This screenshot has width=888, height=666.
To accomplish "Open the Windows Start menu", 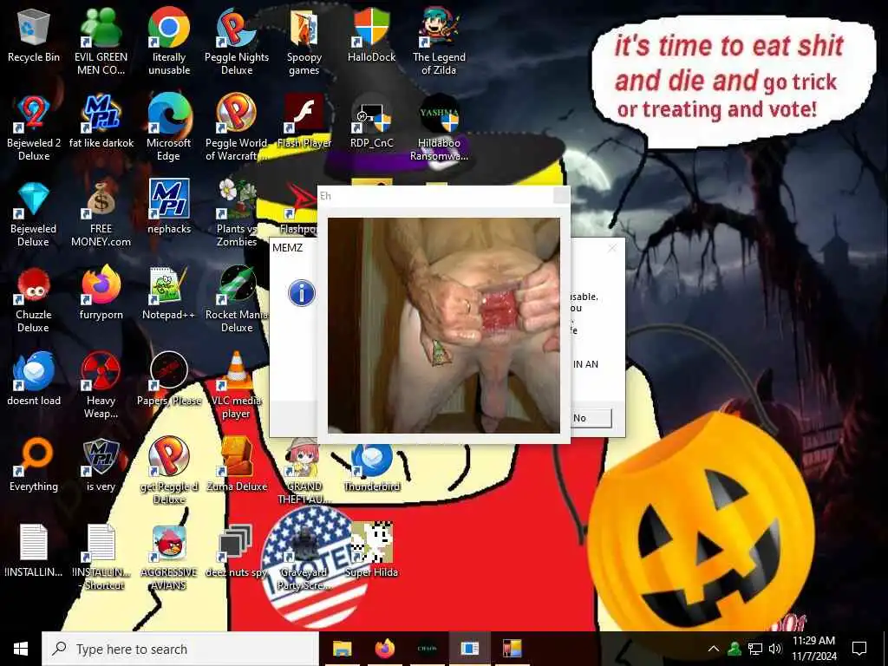I will tap(21, 649).
